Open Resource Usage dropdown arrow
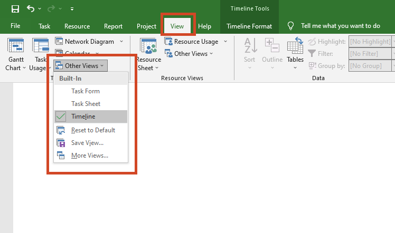 point(225,41)
